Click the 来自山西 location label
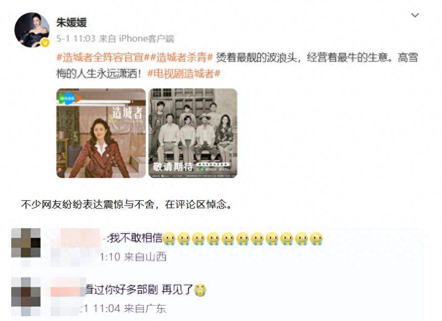This screenshot has height=321, width=442. click(x=145, y=257)
